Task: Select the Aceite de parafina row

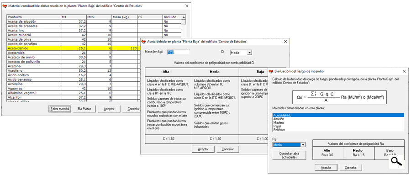Action: 74,44
